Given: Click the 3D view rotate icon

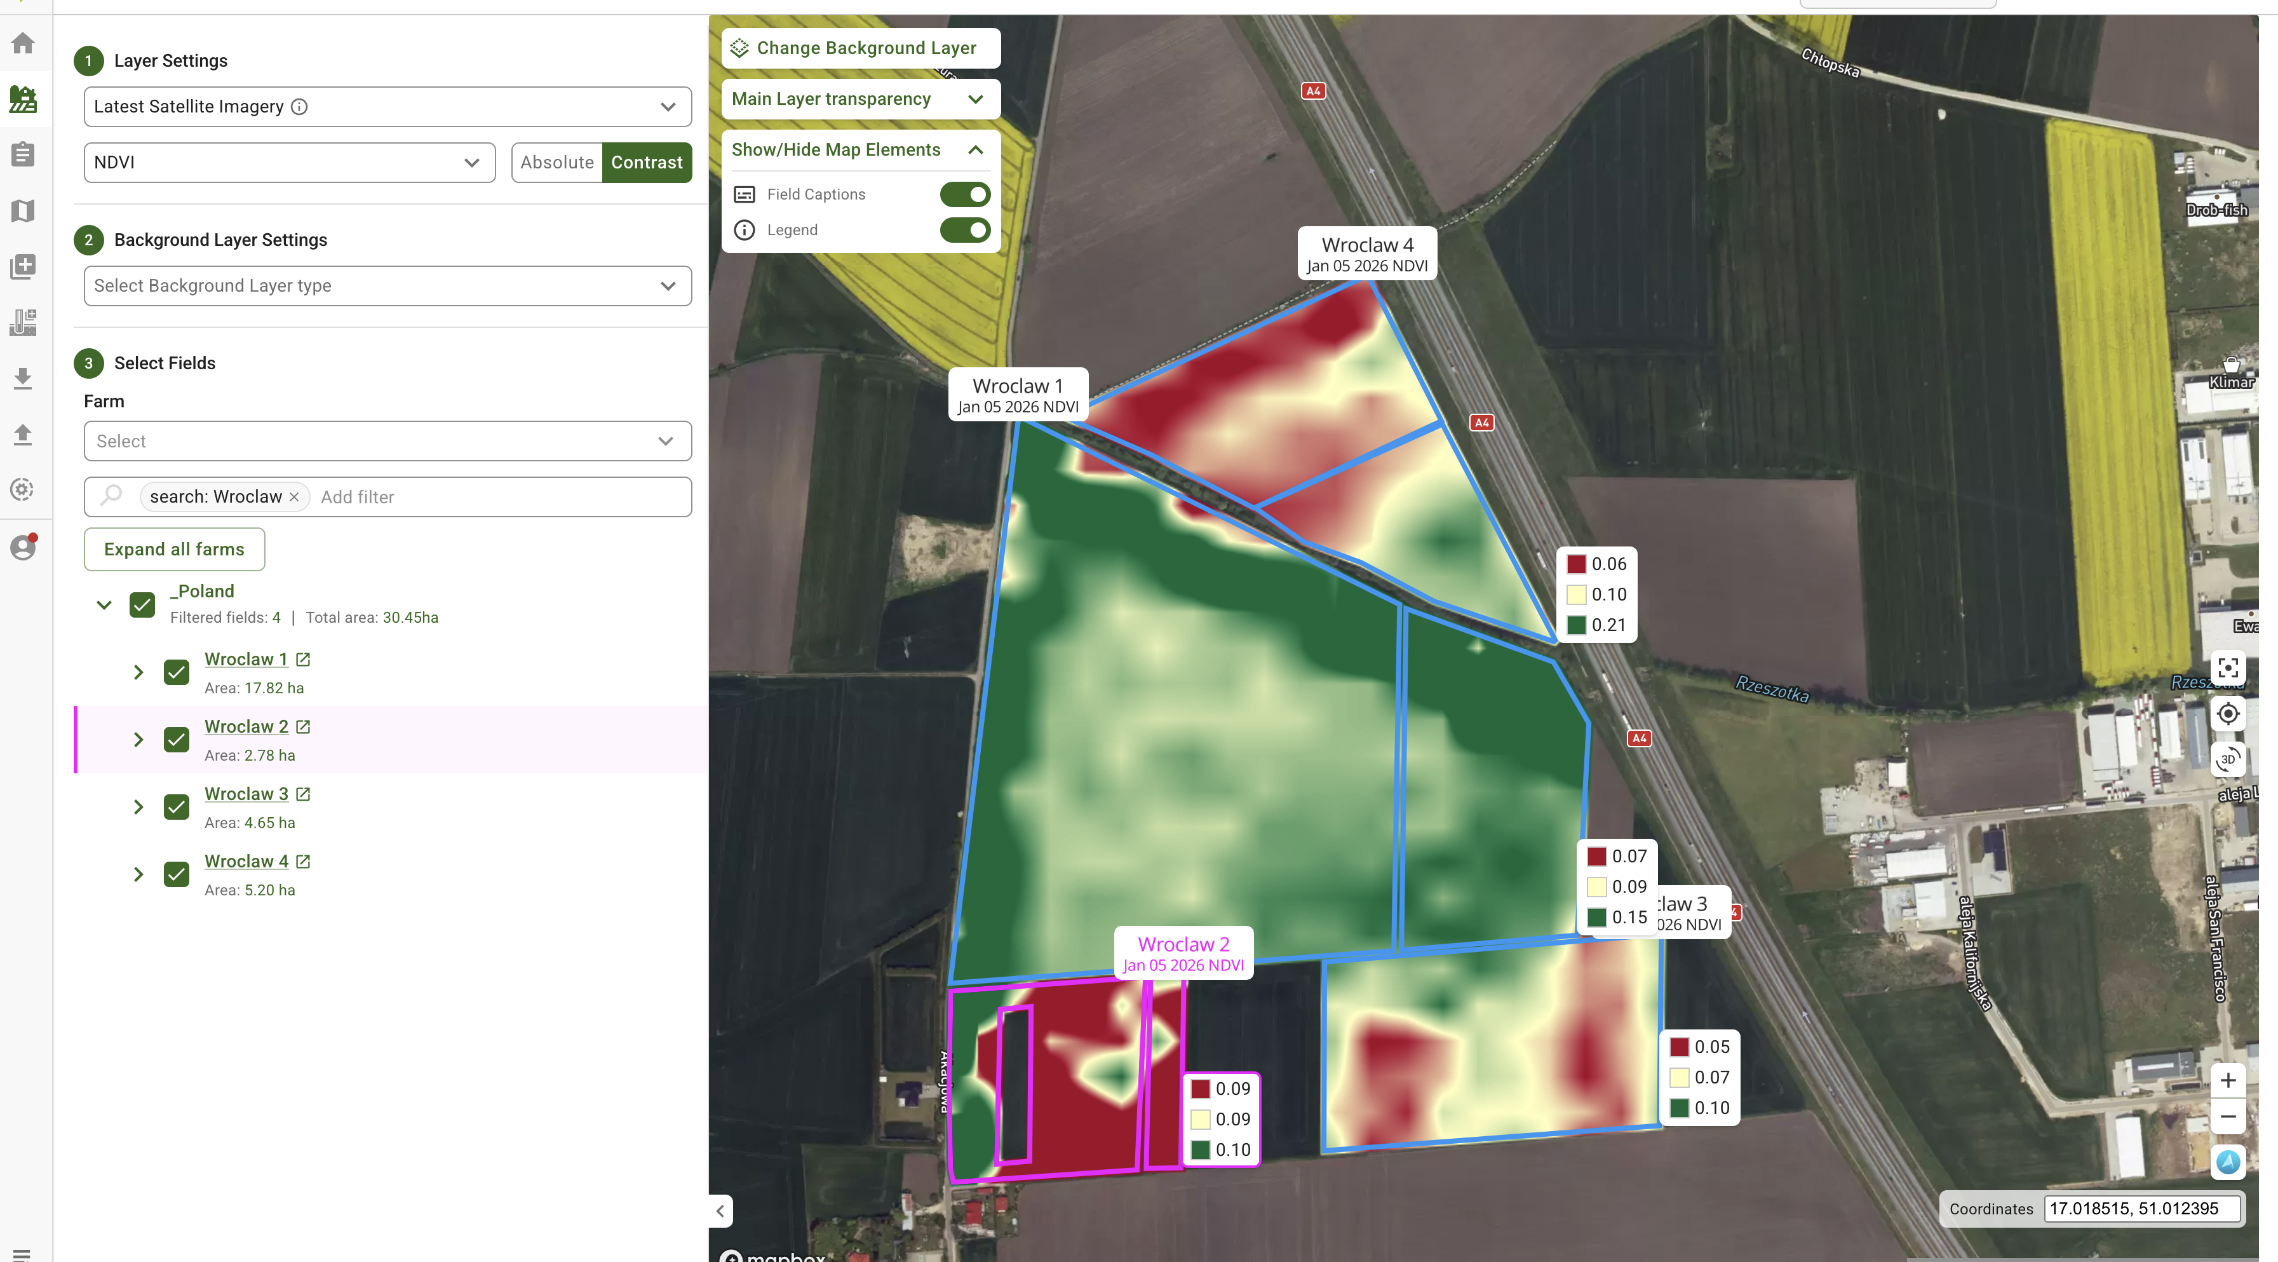Looking at the screenshot, I should point(2228,759).
